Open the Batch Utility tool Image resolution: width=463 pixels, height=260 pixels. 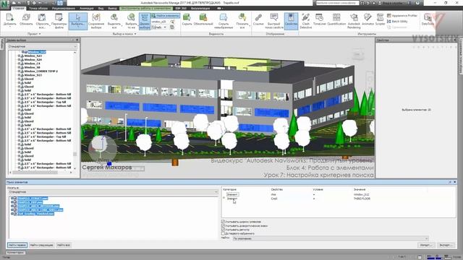[397, 22]
